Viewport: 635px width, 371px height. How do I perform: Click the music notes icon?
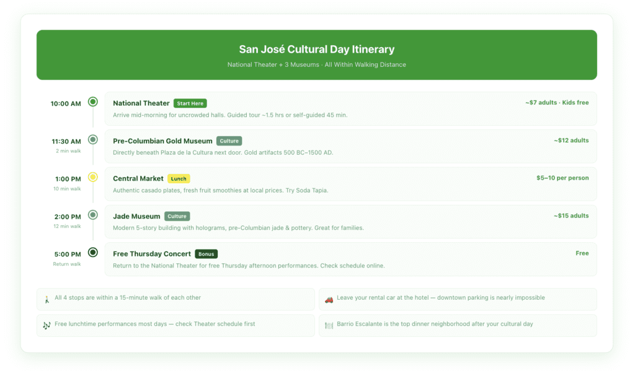pyautogui.click(x=47, y=326)
